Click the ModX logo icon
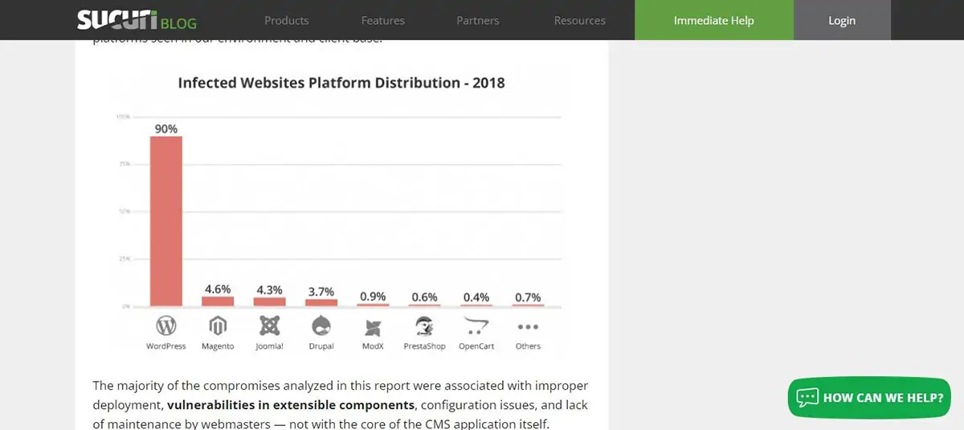This screenshot has width=964, height=430. coord(373,327)
